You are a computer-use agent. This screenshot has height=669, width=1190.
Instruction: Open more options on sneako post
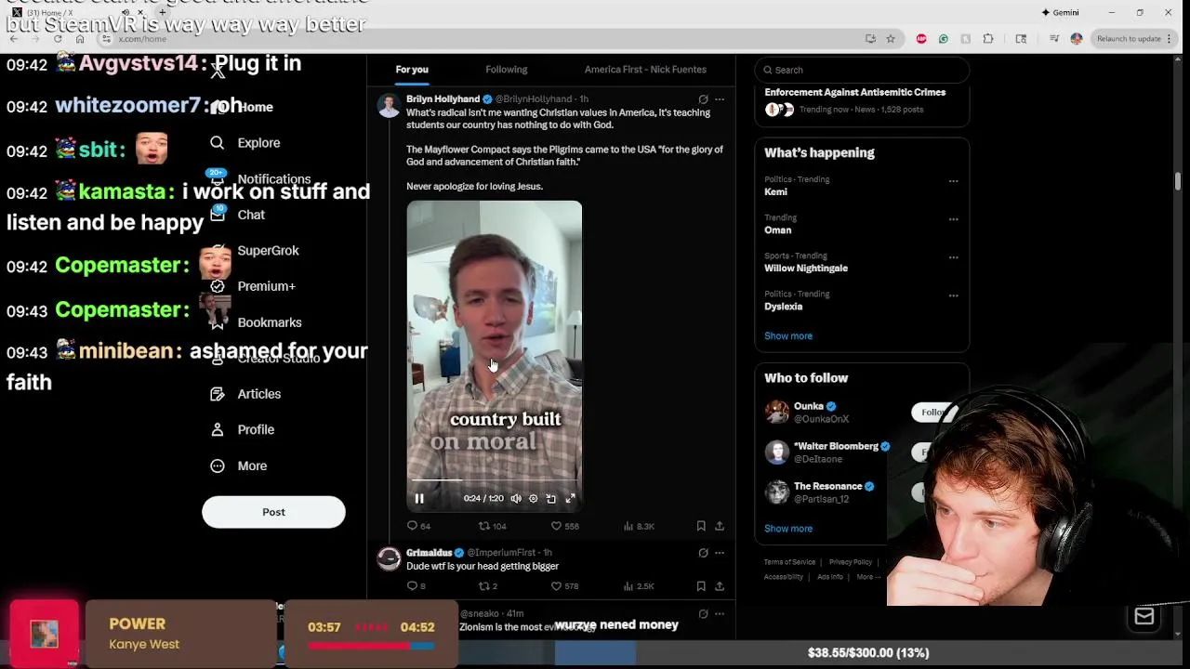pyautogui.click(x=720, y=614)
